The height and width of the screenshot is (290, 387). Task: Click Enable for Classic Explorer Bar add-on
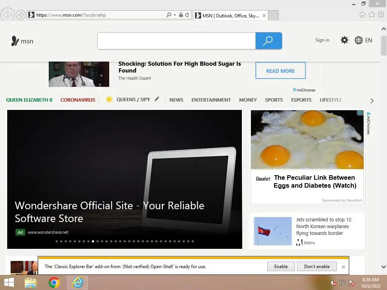click(281, 267)
